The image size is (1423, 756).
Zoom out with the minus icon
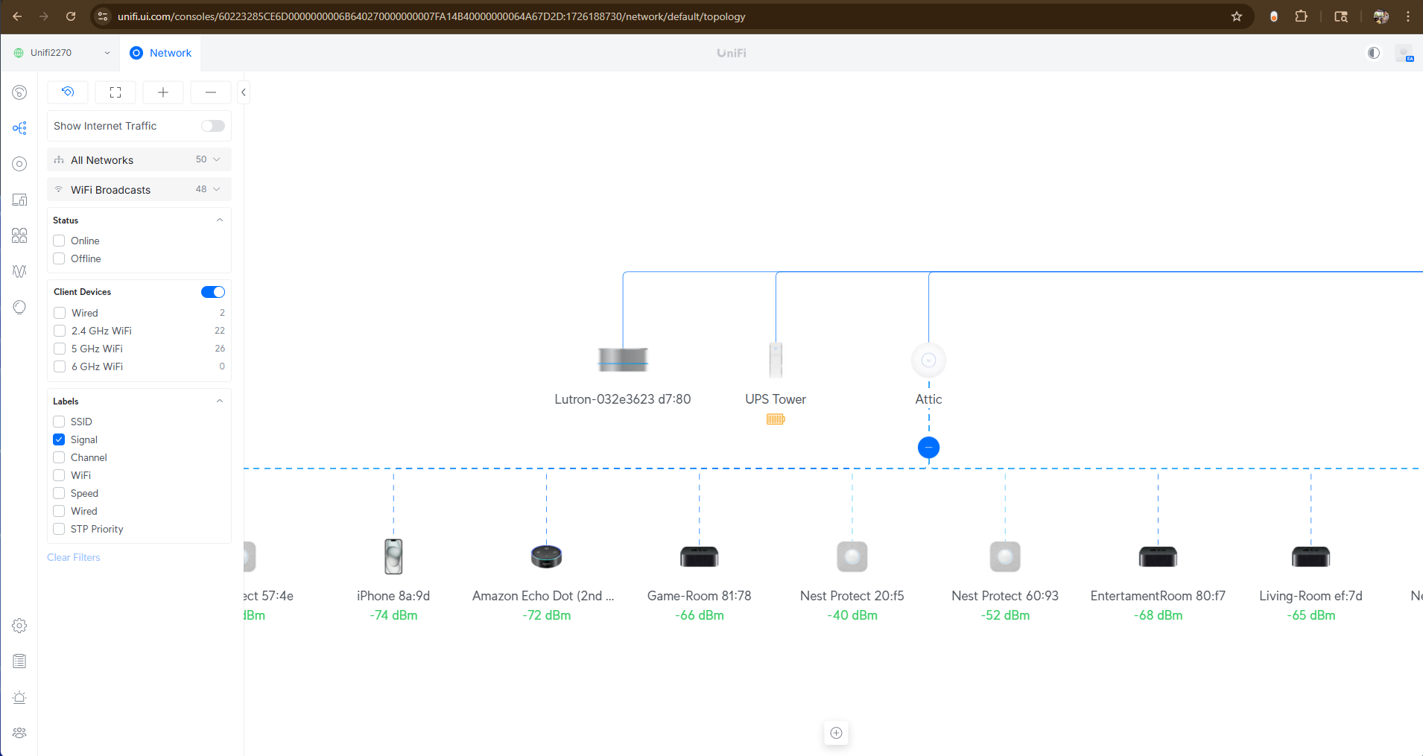pyautogui.click(x=211, y=92)
